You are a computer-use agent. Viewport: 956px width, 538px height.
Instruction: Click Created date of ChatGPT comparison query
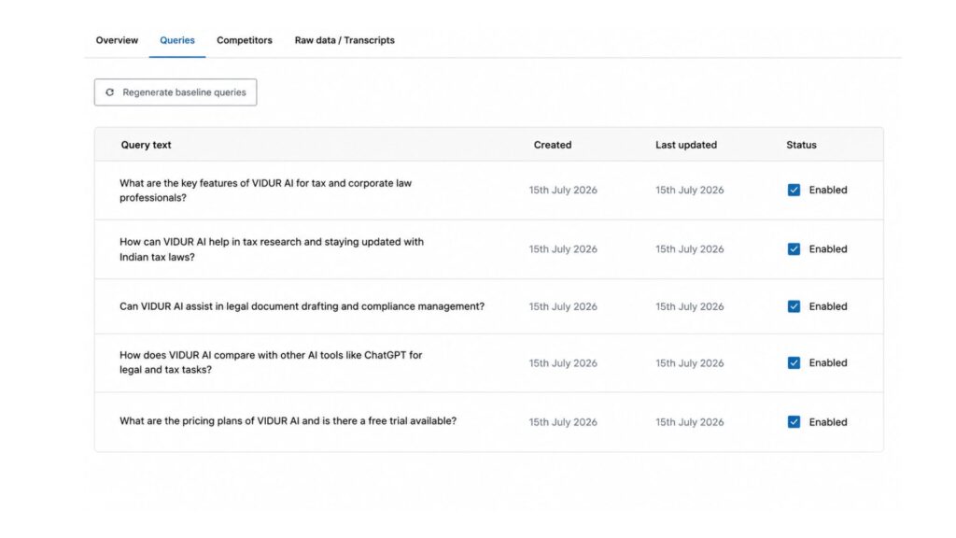(x=563, y=363)
